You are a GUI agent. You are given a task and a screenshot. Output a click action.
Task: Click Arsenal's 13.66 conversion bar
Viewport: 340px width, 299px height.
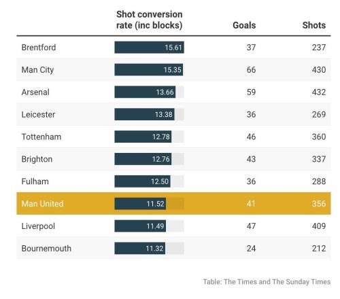tap(145, 92)
